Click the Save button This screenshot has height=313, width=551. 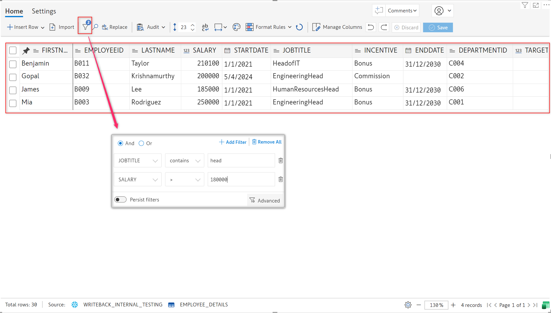[438, 27]
